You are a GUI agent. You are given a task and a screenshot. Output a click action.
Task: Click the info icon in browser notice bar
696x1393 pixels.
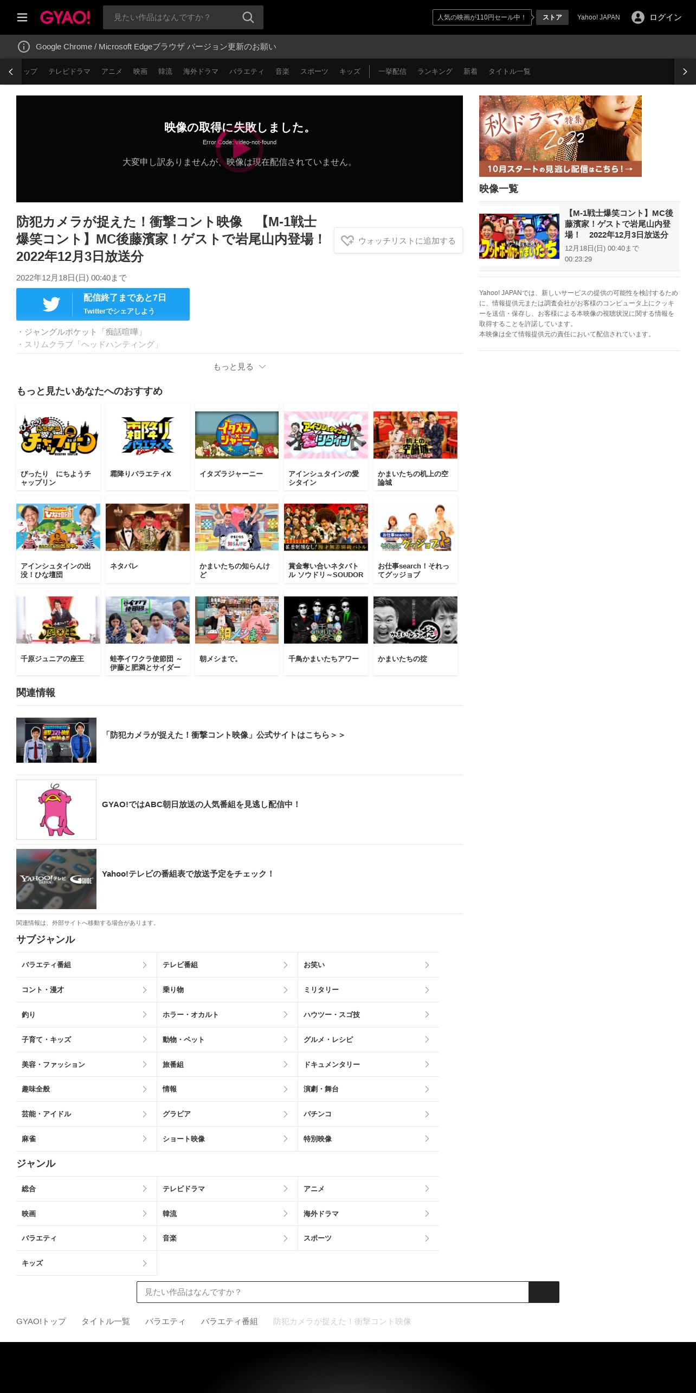[x=24, y=47]
